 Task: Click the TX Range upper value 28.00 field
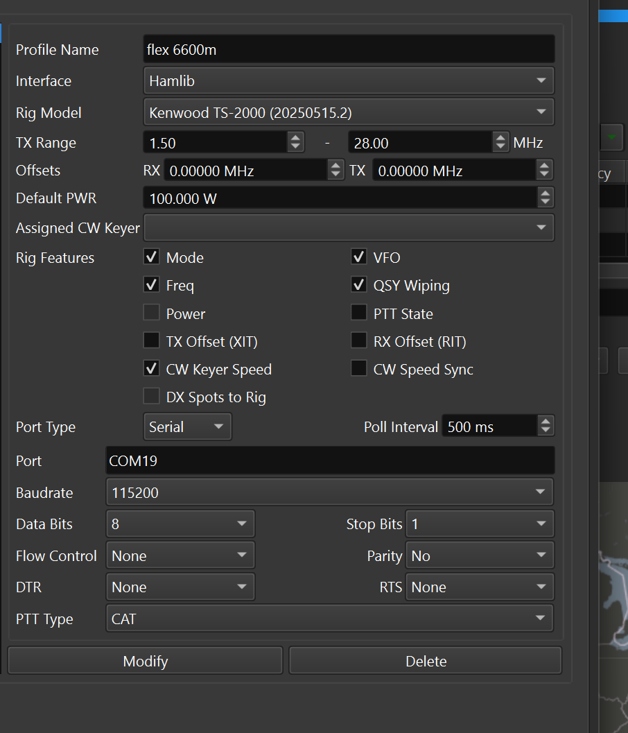[420, 143]
